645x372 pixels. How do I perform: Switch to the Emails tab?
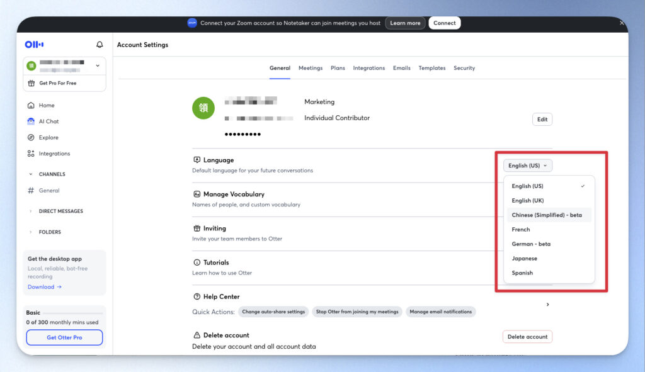click(401, 68)
